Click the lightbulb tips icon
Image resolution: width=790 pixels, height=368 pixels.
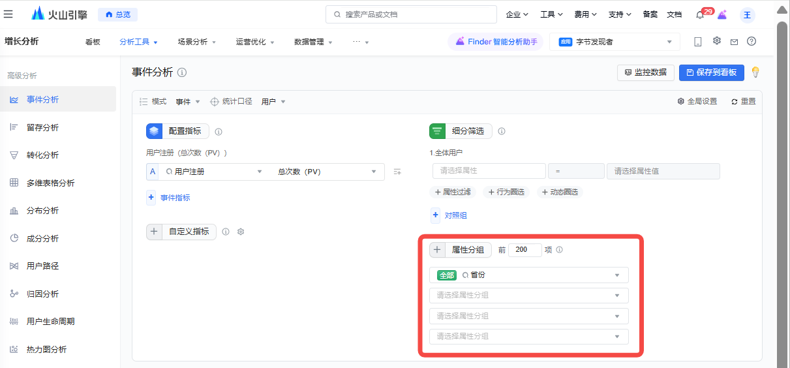coord(755,72)
